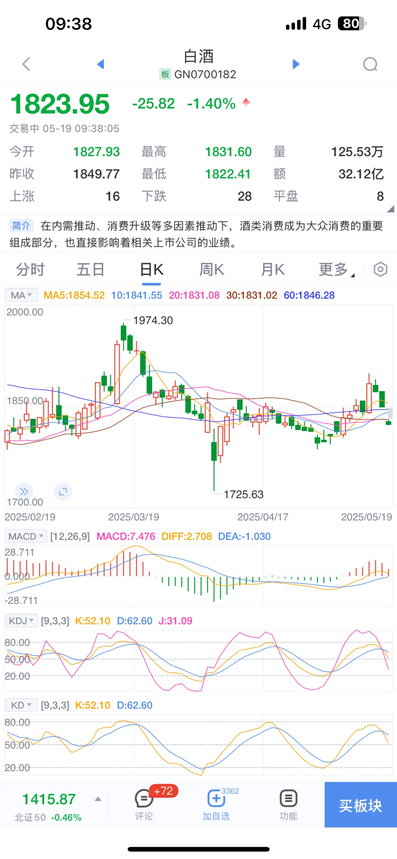Tap the 白酒 sector title

click(x=198, y=56)
